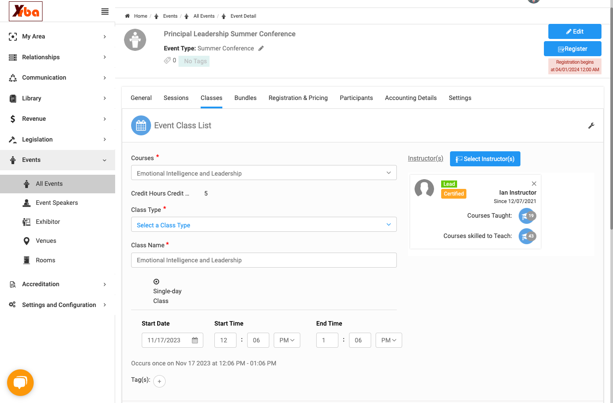Viewport: 613px width, 403px height.
Task: Add a tag with the plus icon
Action: pyautogui.click(x=159, y=381)
